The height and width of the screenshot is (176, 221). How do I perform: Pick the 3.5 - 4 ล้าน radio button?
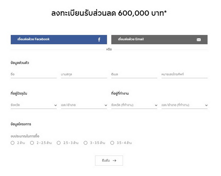(x=112, y=143)
